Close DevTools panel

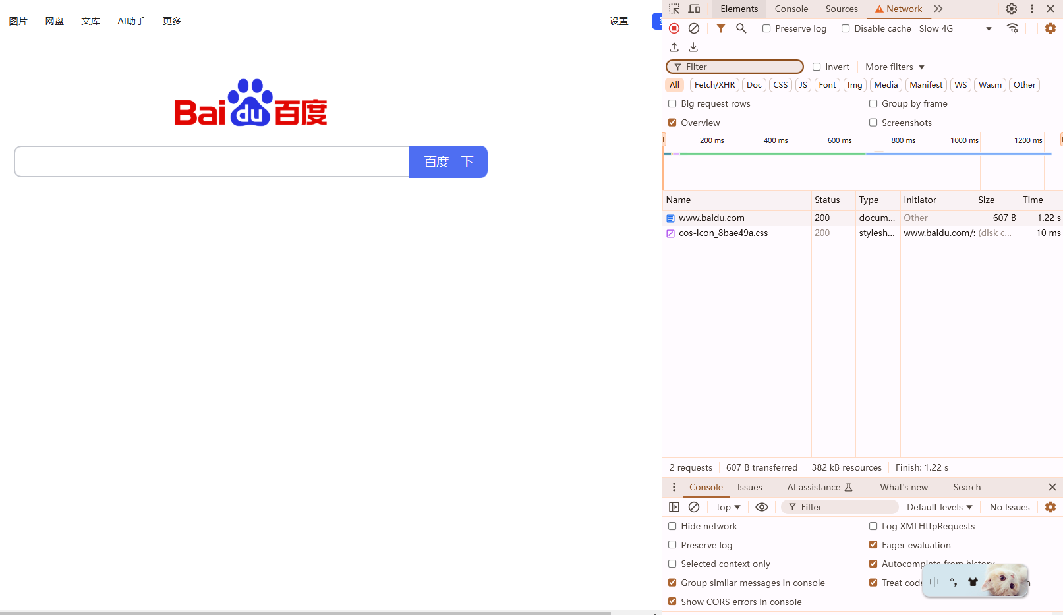coord(1050,9)
